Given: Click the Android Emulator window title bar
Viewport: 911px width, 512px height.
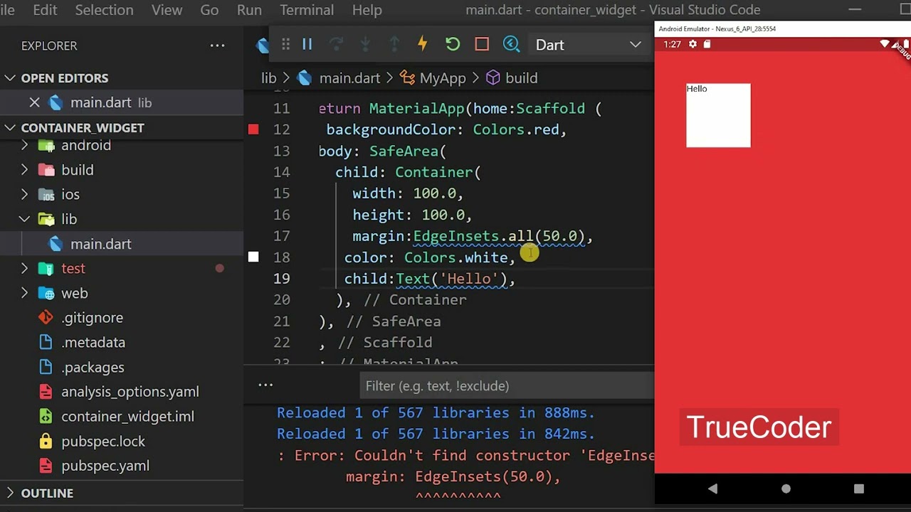Looking at the screenshot, I should (782, 29).
